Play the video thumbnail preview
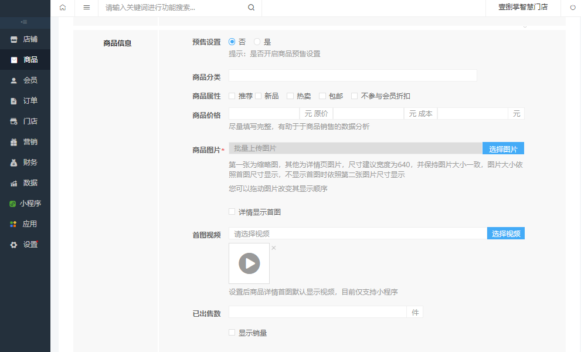This screenshot has height=352, width=581. [249, 263]
